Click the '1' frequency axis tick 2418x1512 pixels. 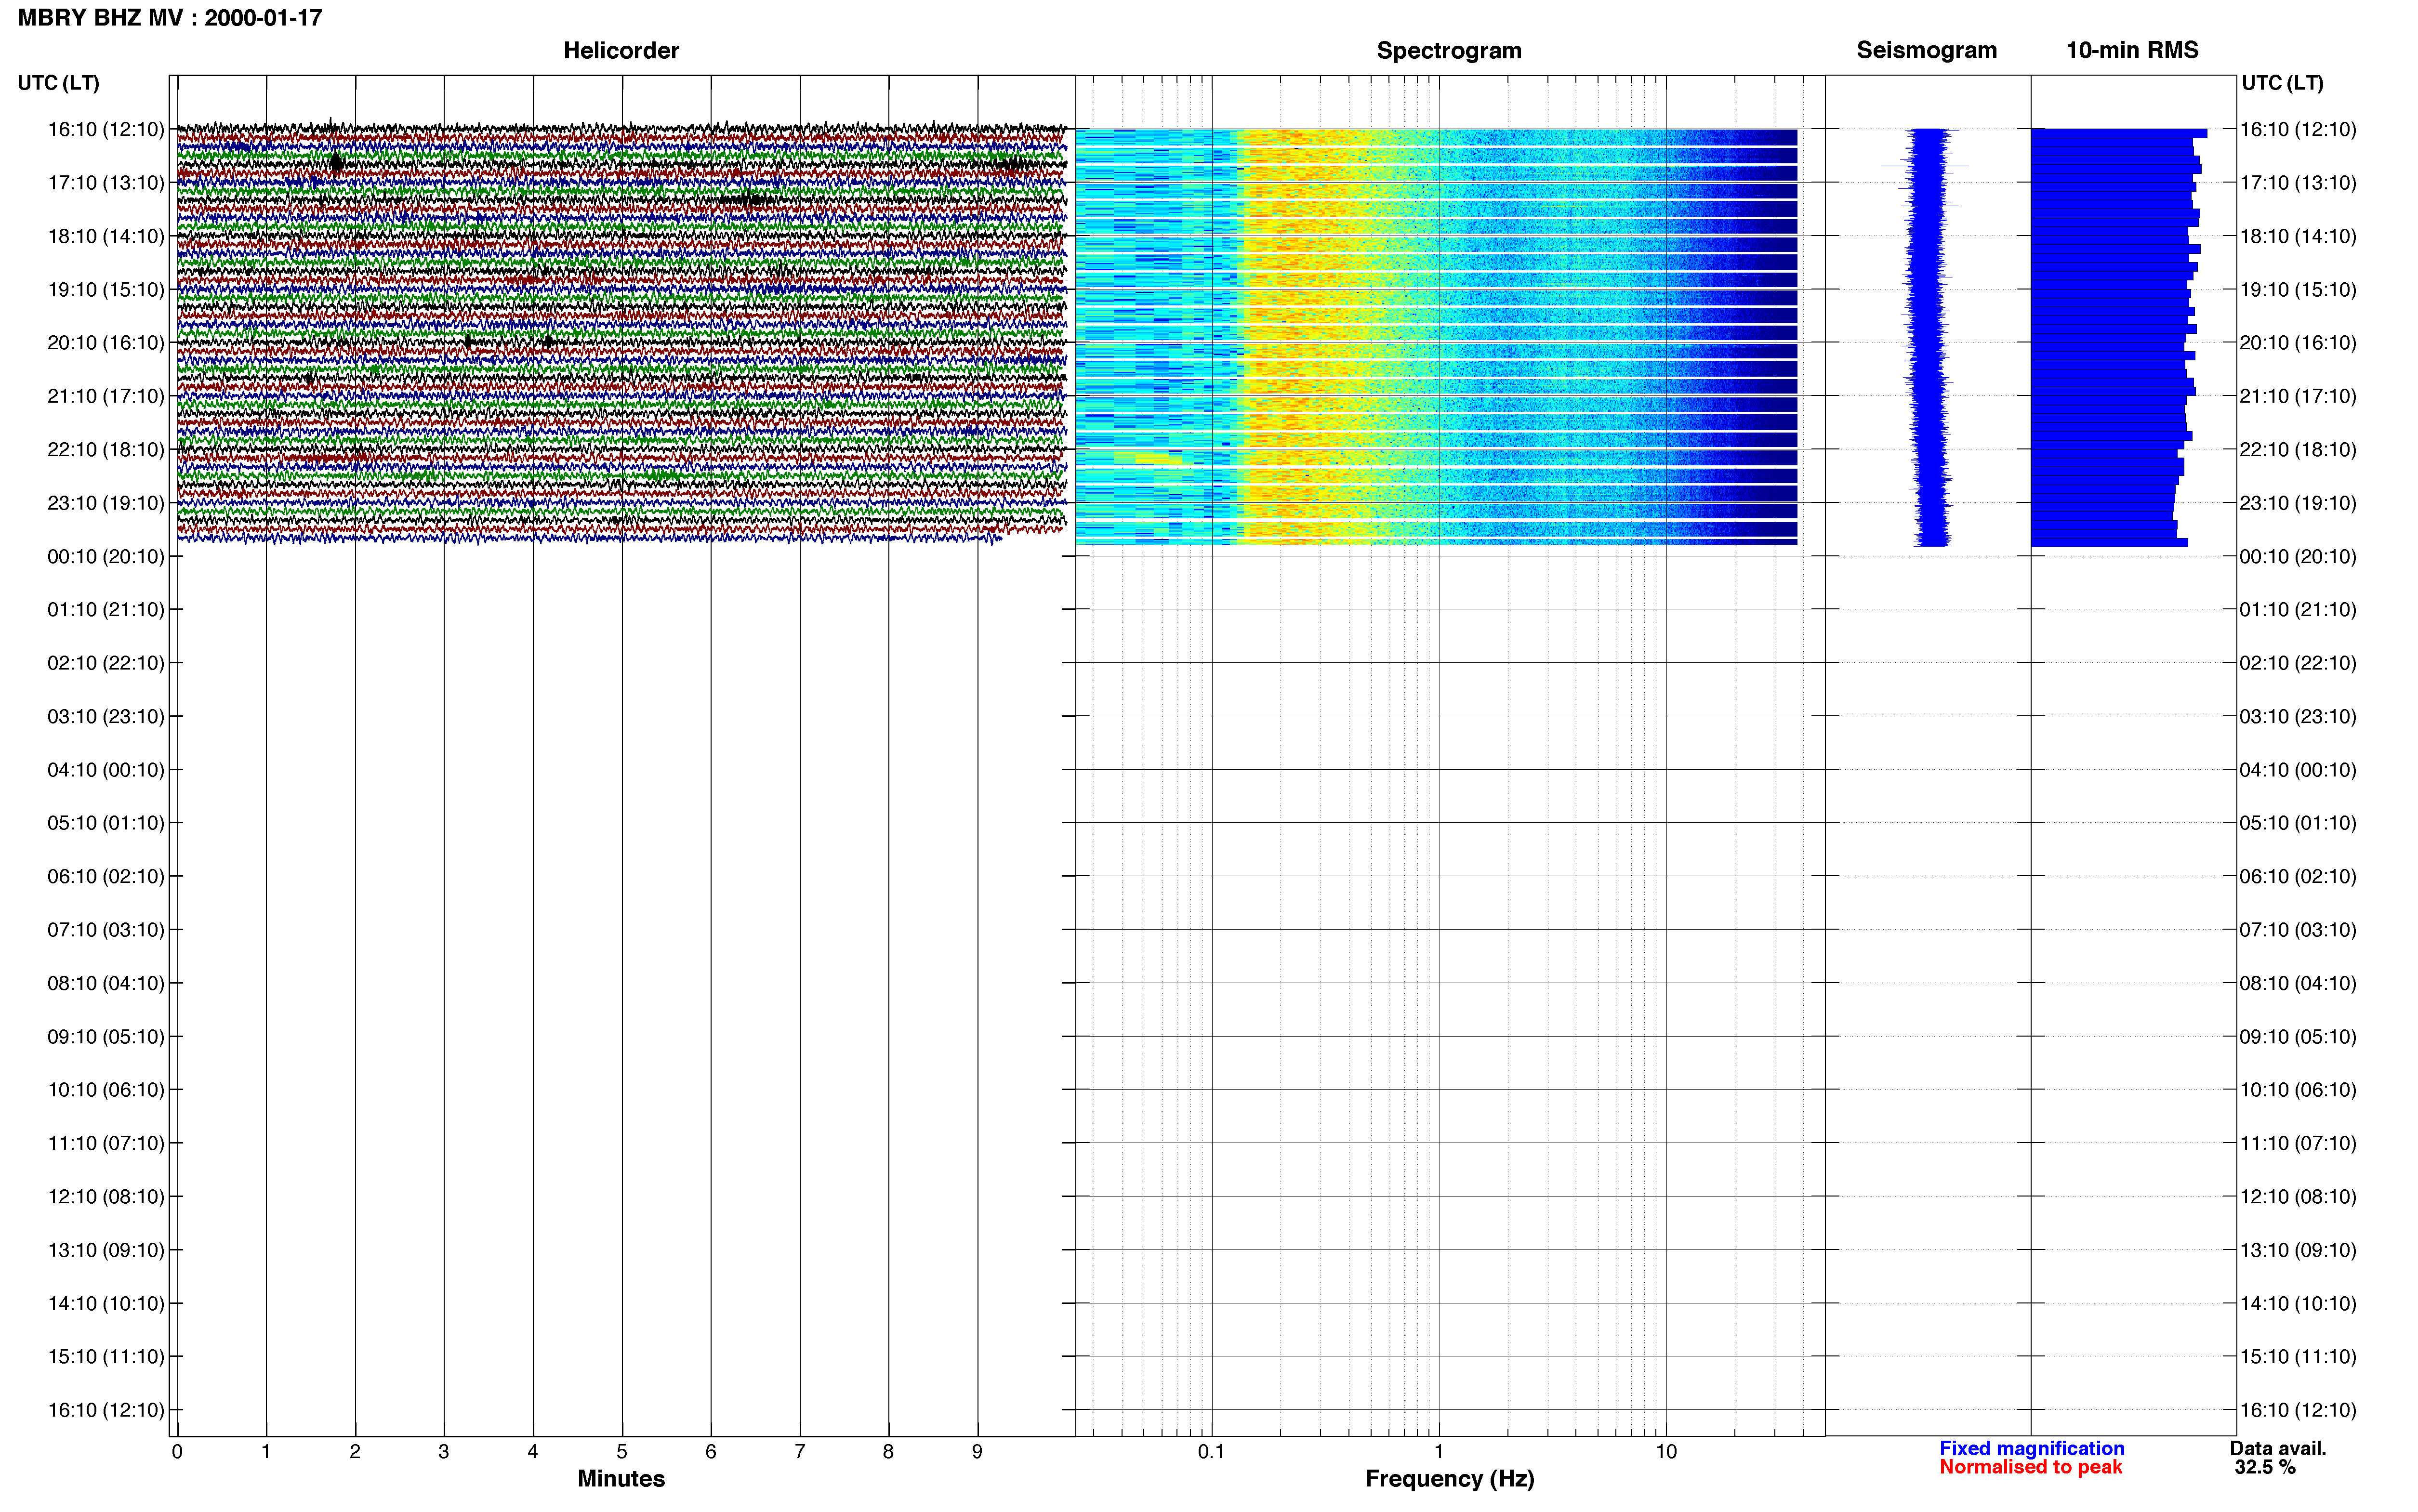coord(1439,1452)
